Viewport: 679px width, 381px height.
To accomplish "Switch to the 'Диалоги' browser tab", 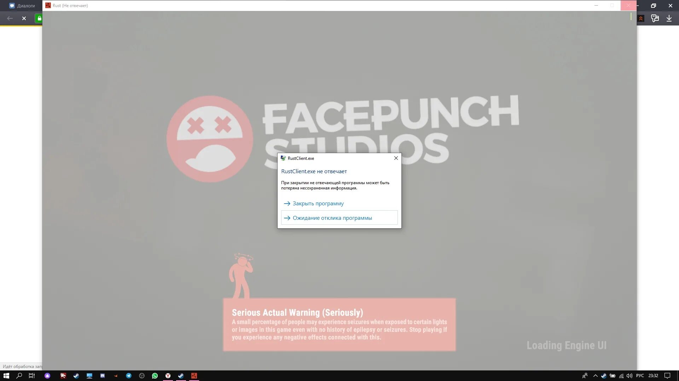I will click(22, 6).
